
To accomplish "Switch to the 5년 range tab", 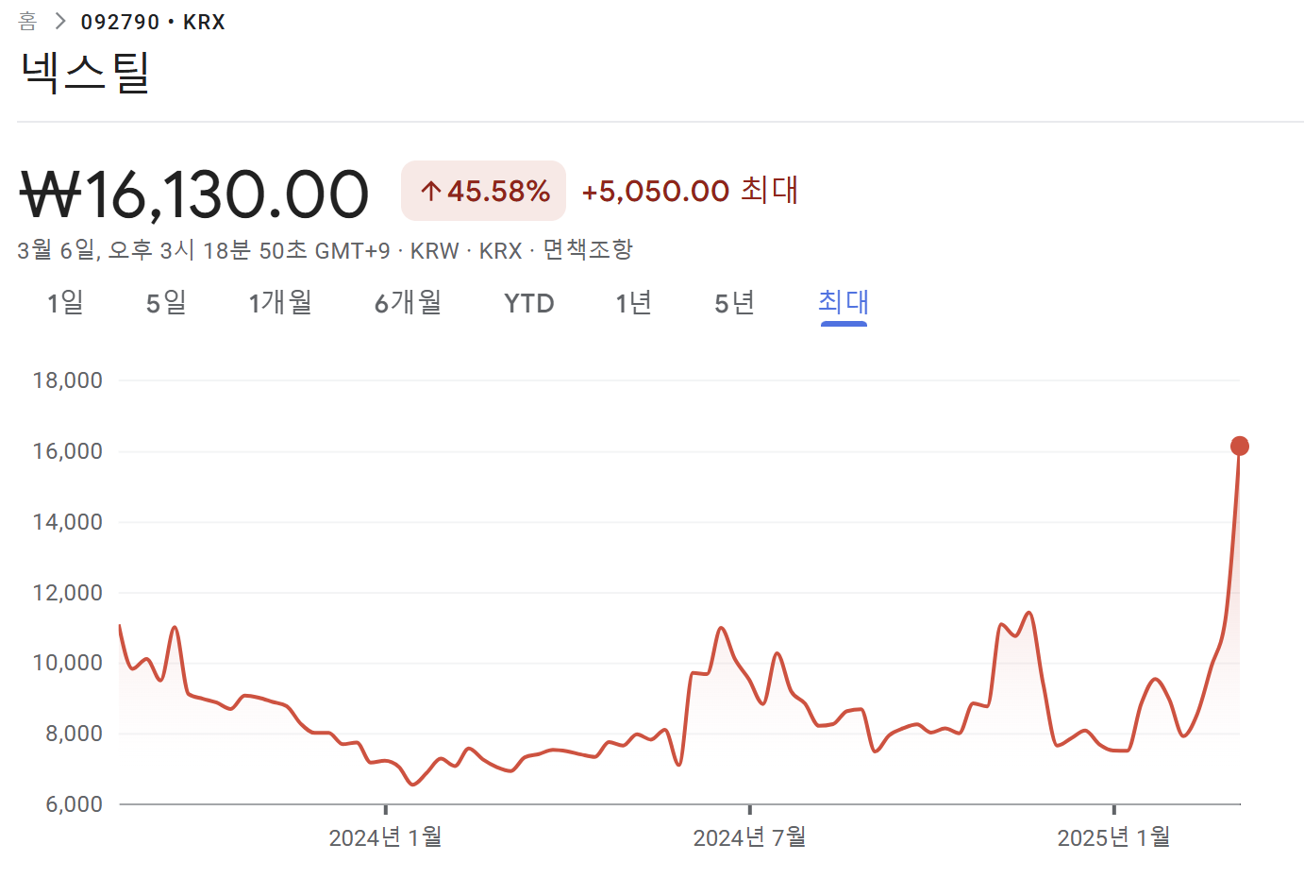I will click(x=734, y=303).
